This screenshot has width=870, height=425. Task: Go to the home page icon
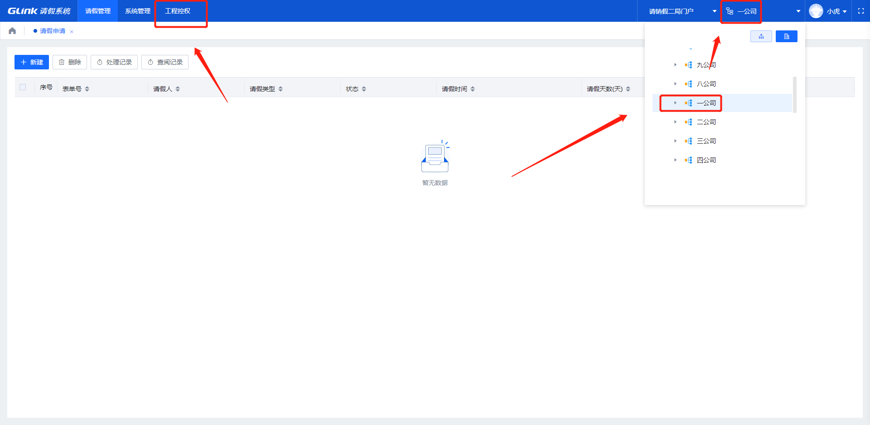click(x=12, y=31)
